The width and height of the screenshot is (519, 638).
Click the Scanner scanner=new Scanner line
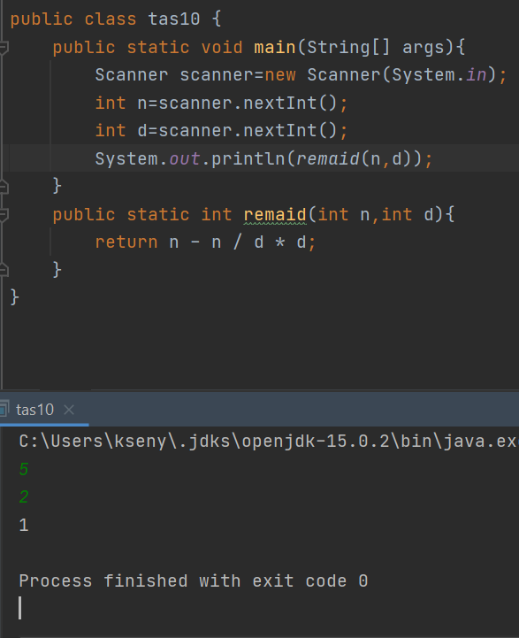point(301,75)
